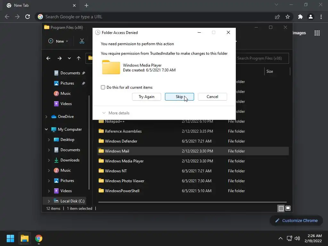Open the Windows Start menu
Viewport: 328px width, 246px height.
tap(10, 238)
